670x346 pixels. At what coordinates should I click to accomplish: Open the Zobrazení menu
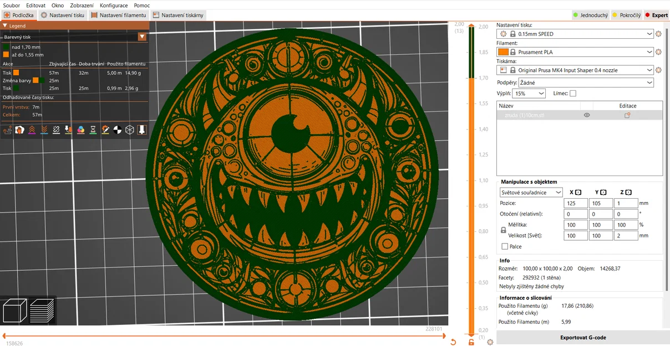pyautogui.click(x=82, y=5)
